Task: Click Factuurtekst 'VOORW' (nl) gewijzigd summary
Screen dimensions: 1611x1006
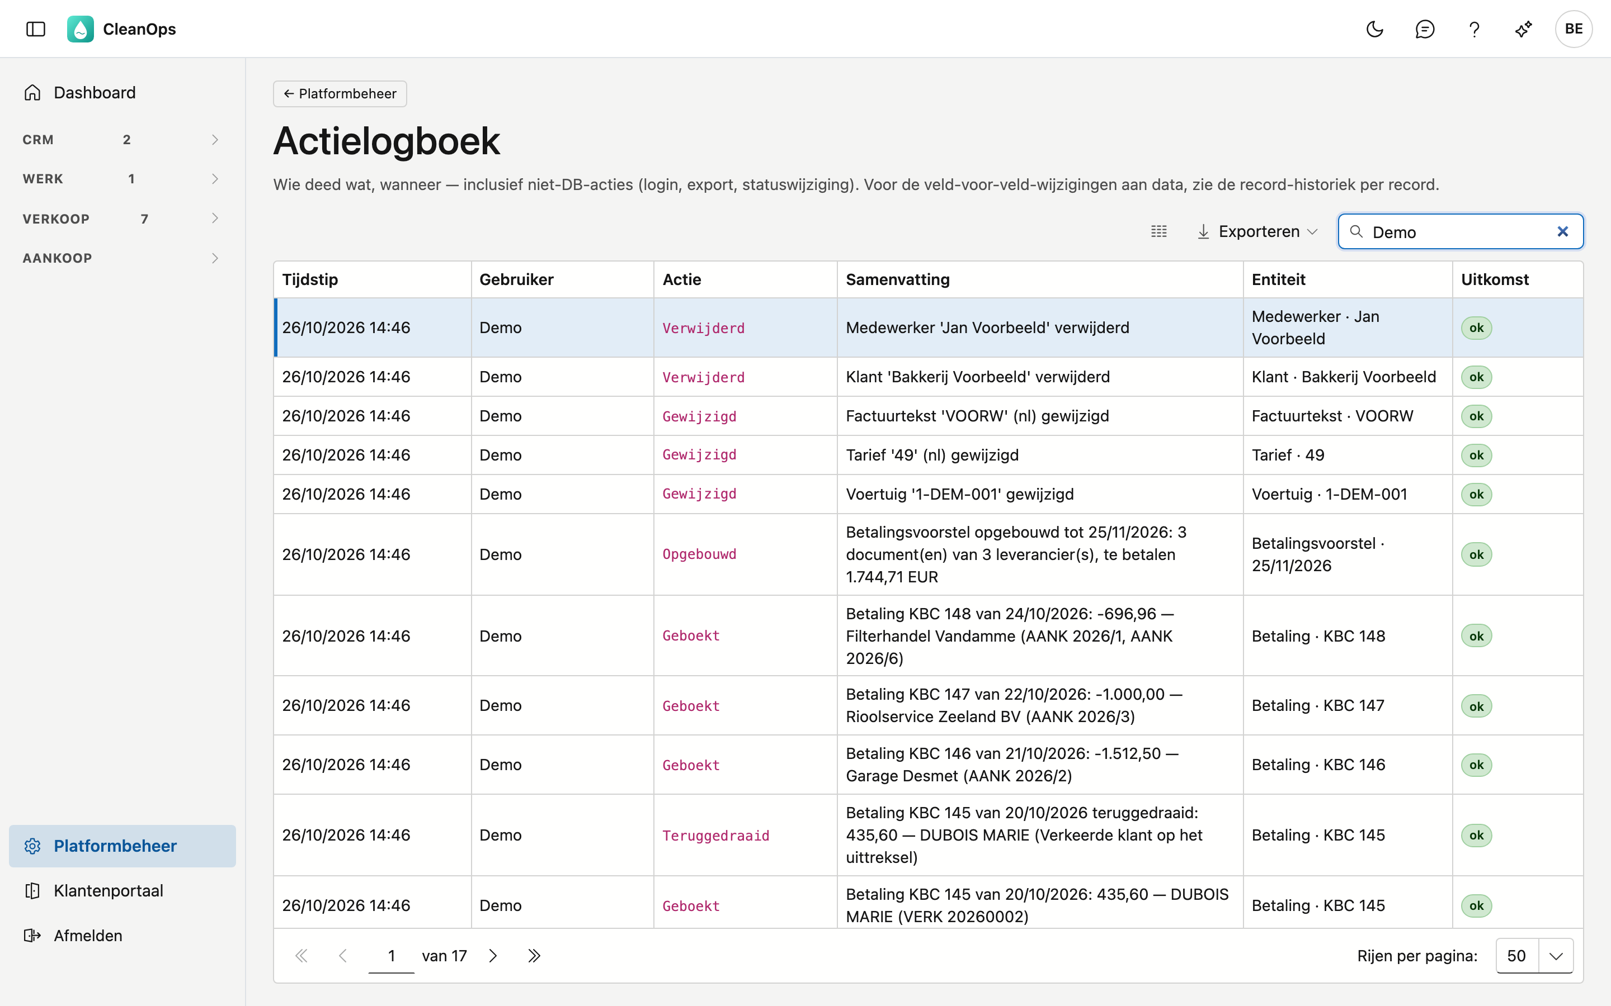Action: 977,416
